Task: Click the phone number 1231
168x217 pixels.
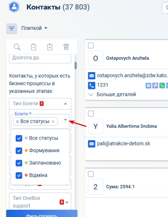Action: (x=103, y=85)
